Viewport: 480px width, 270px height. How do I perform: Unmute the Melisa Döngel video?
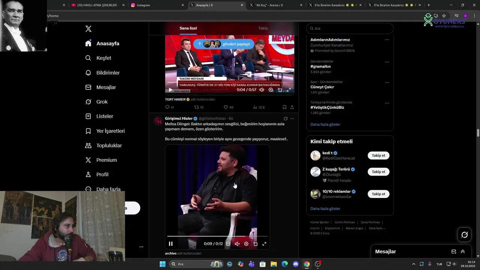237,244
